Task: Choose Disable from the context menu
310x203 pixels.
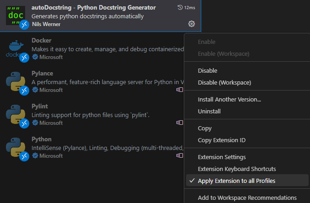Action: coord(247,70)
